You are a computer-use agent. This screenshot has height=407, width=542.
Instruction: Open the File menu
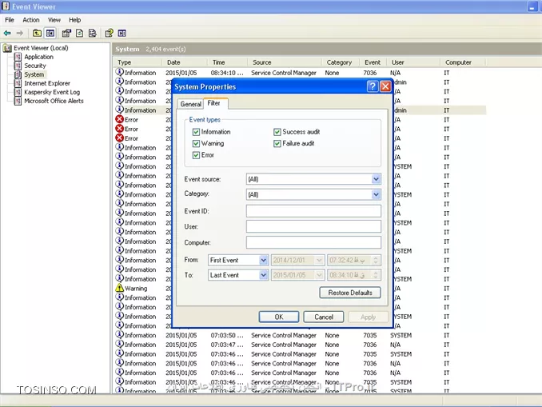tap(10, 20)
